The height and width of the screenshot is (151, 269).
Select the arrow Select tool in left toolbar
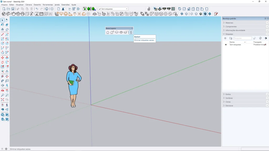3,20
